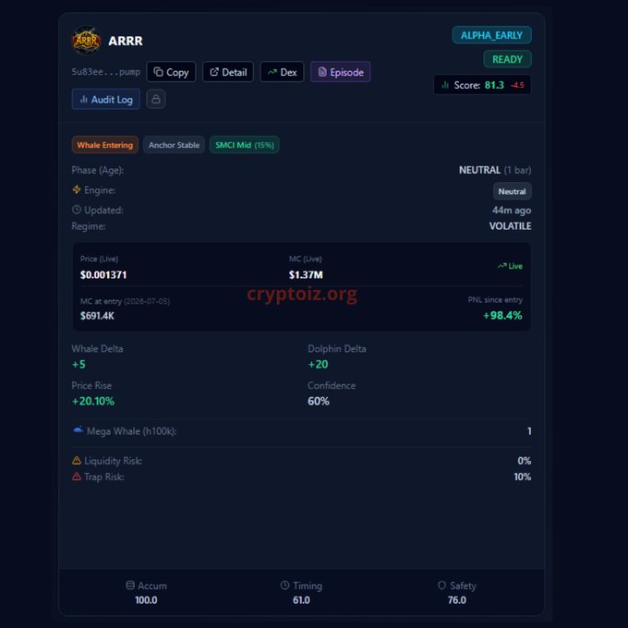
Task: Open the Audit Log
Action: [x=105, y=100]
